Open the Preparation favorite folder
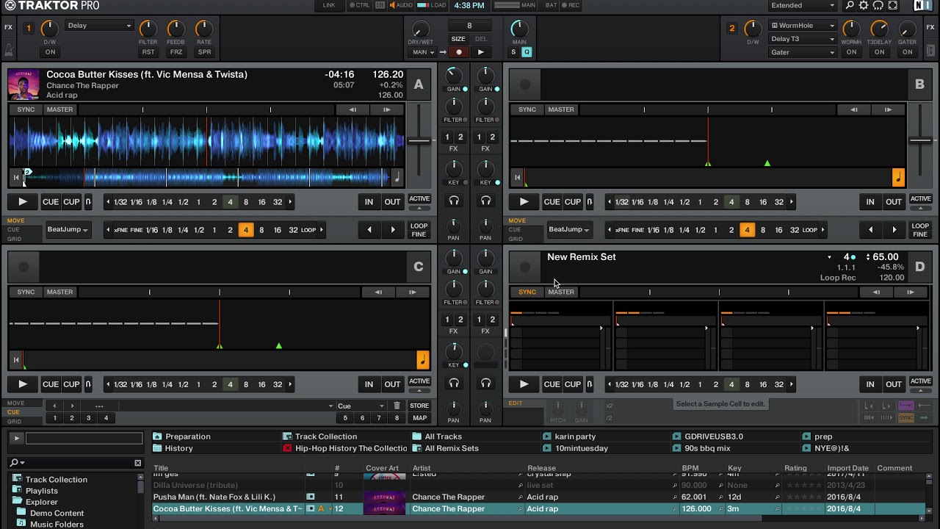 coord(188,436)
